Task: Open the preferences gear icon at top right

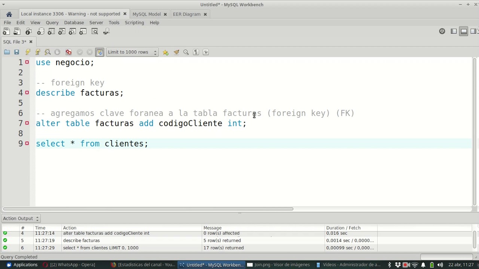Action: [442, 32]
